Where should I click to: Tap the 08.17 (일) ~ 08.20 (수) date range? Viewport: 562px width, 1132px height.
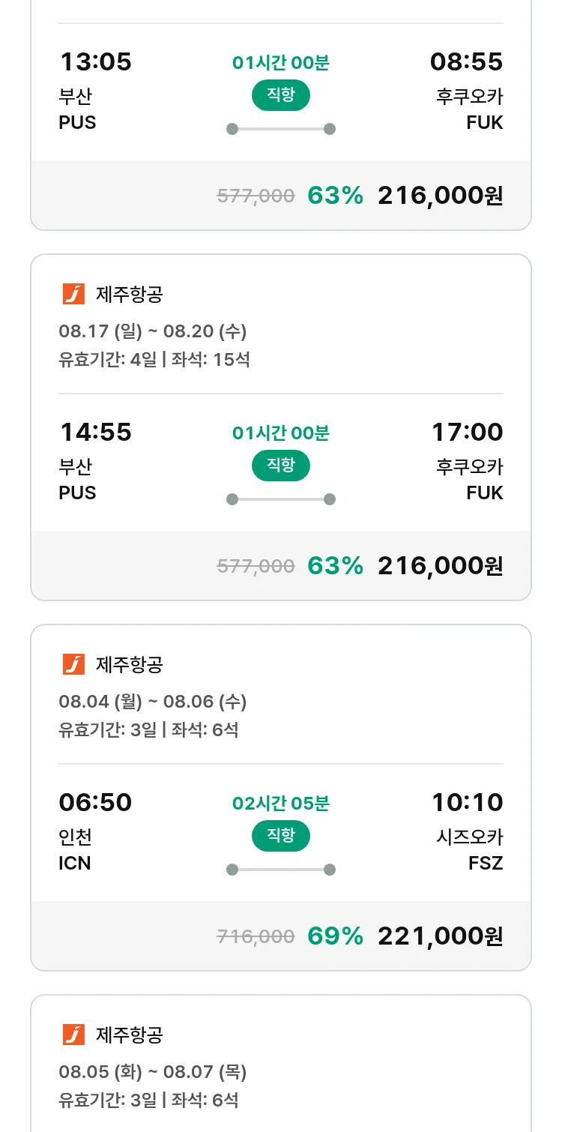tap(152, 331)
